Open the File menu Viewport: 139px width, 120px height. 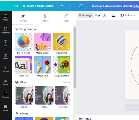pos(15,6)
